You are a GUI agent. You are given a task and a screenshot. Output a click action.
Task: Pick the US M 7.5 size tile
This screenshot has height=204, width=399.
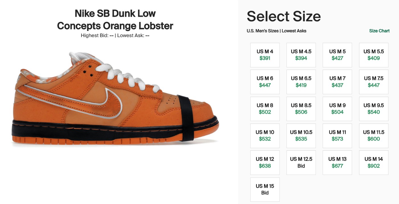coord(373,82)
